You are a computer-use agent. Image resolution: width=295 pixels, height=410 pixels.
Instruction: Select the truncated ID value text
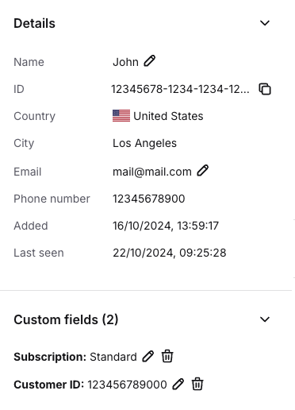click(180, 89)
